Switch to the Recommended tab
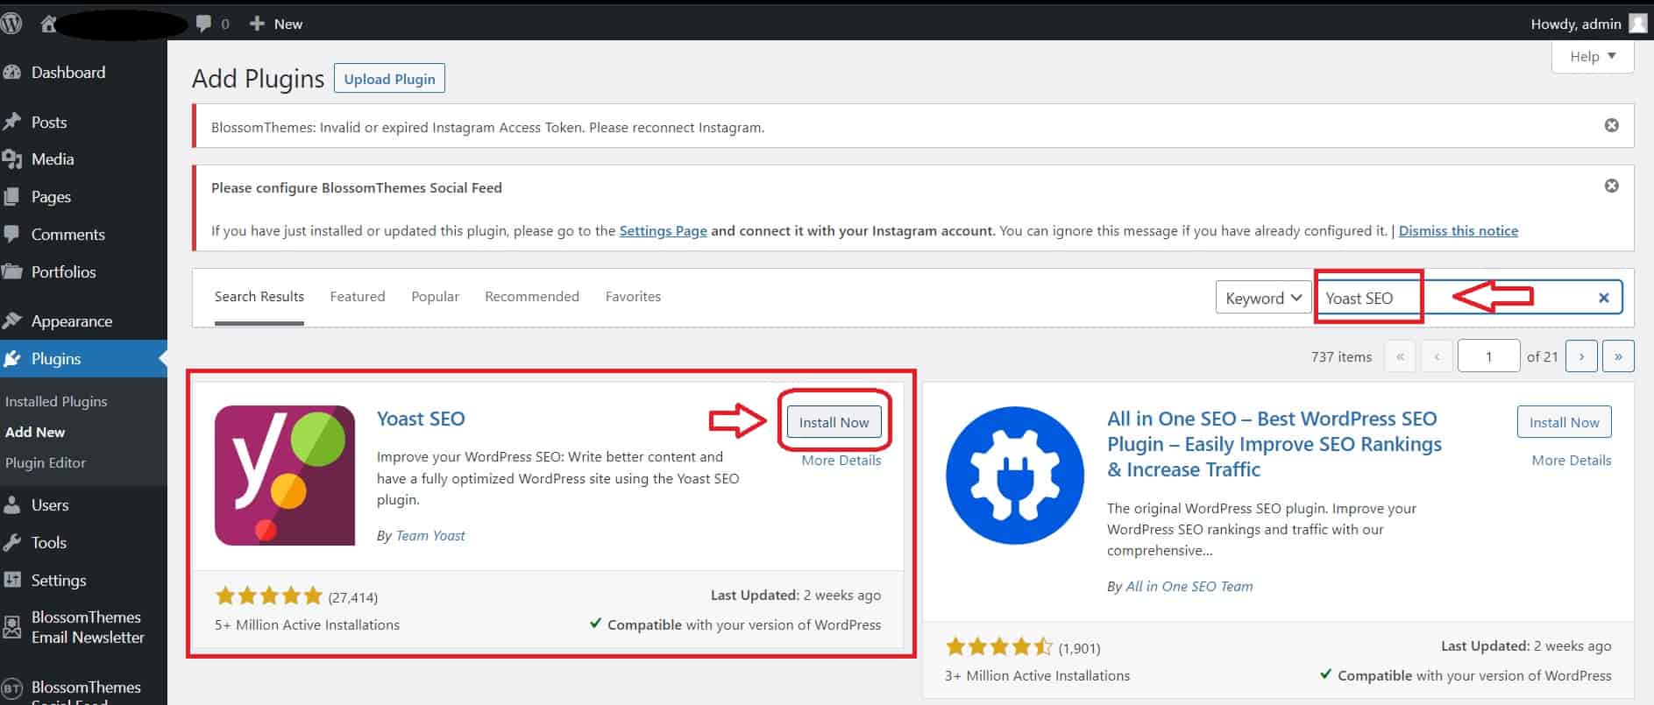 pos(532,297)
